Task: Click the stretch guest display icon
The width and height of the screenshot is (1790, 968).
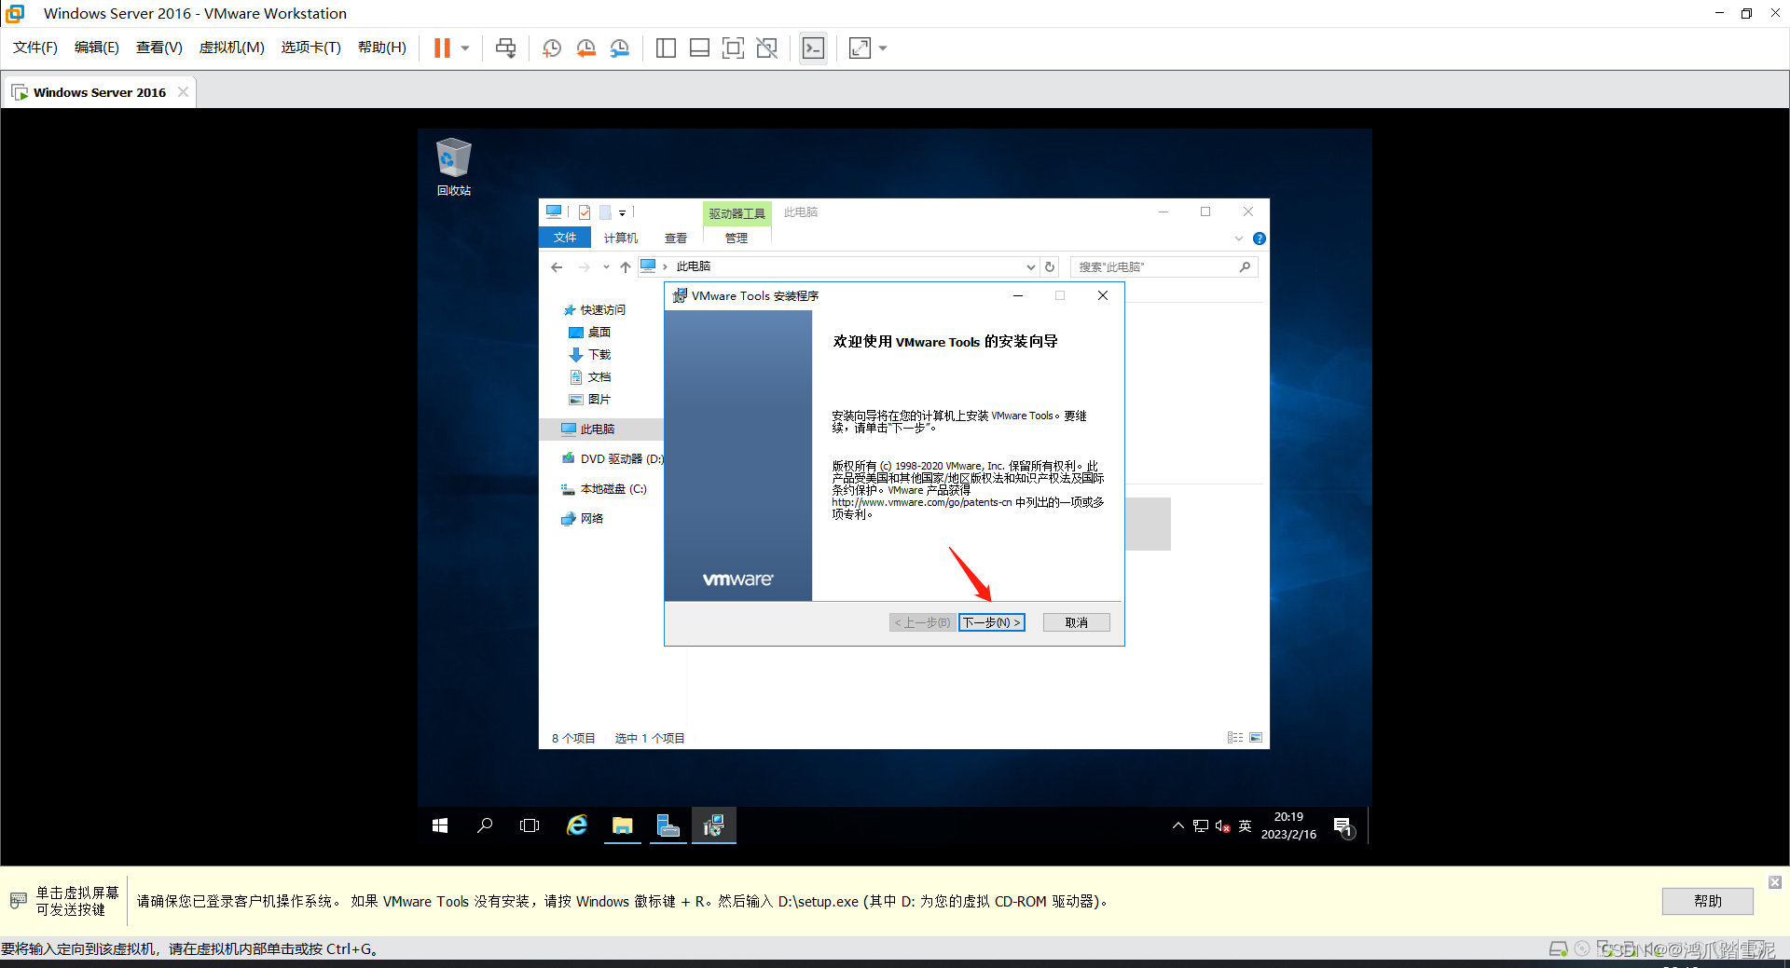Action: (861, 48)
